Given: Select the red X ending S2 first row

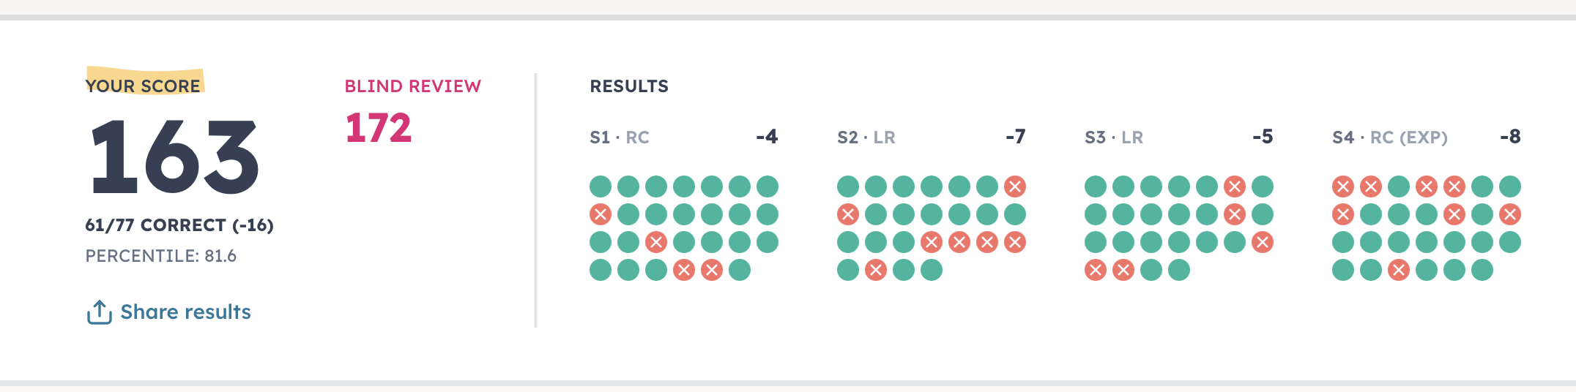Looking at the screenshot, I should point(1015,186).
